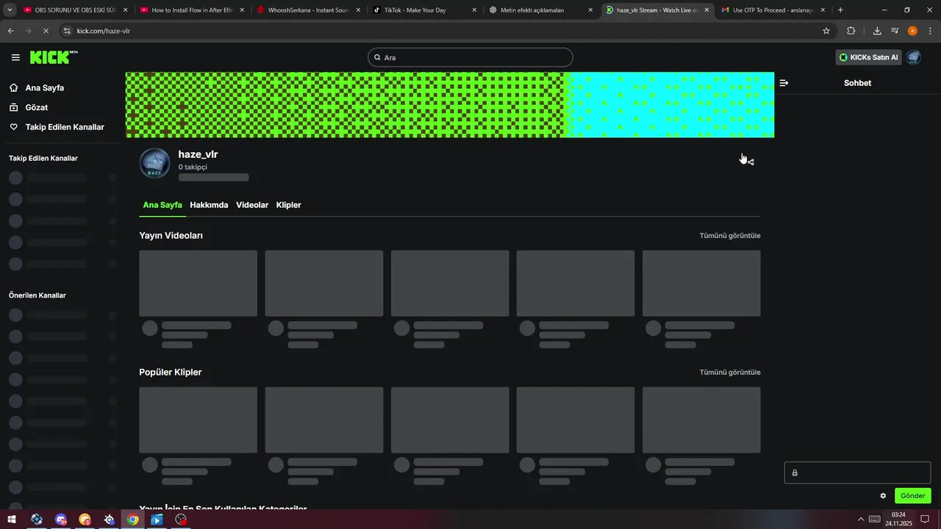Switch to the Videolar tab
The height and width of the screenshot is (529, 941).
pyautogui.click(x=252, y=205)
